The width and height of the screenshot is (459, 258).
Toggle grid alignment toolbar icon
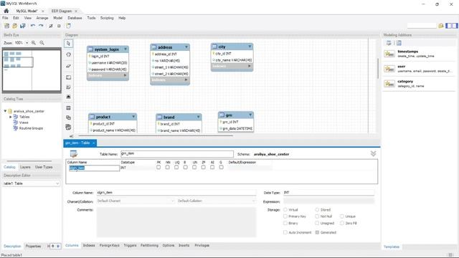coord(51,26)
